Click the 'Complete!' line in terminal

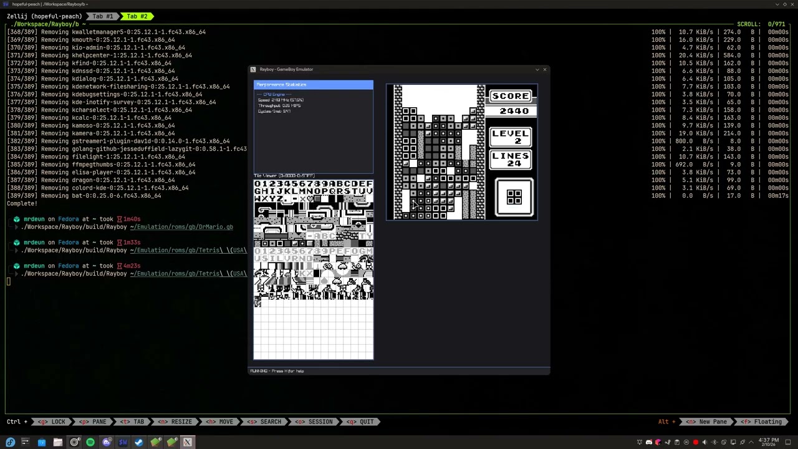(x=22, y=203)
